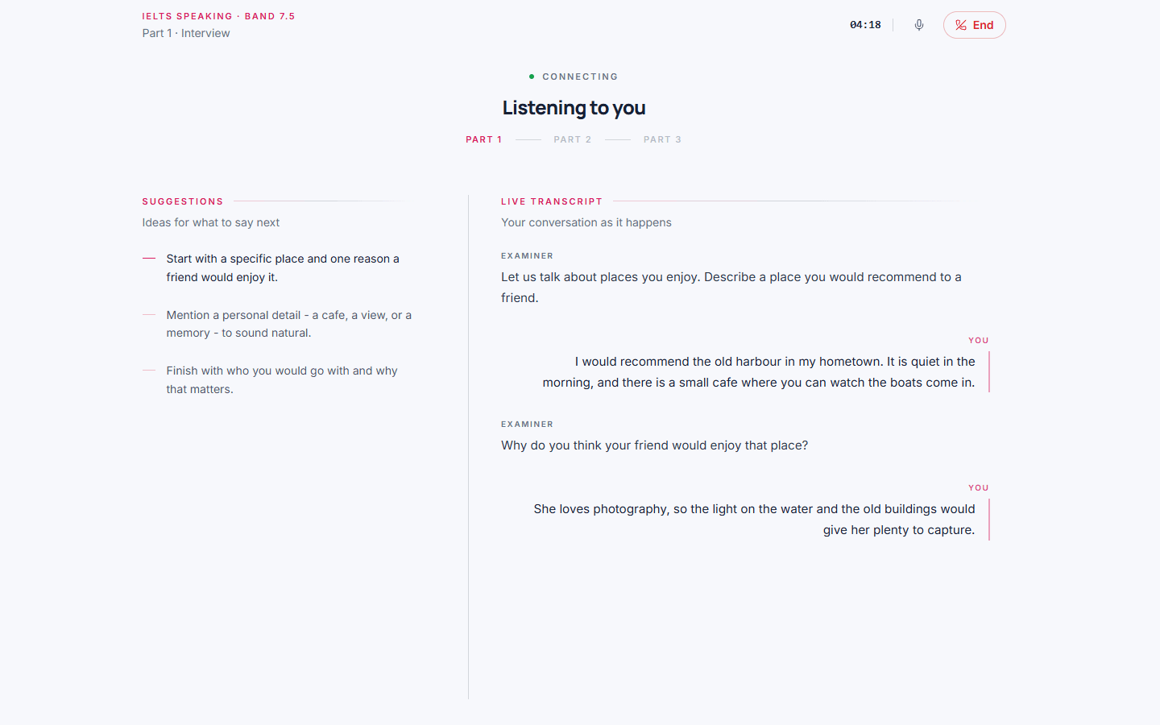Click the IELTS Speaking Band 7.5 header

point(218,16)
